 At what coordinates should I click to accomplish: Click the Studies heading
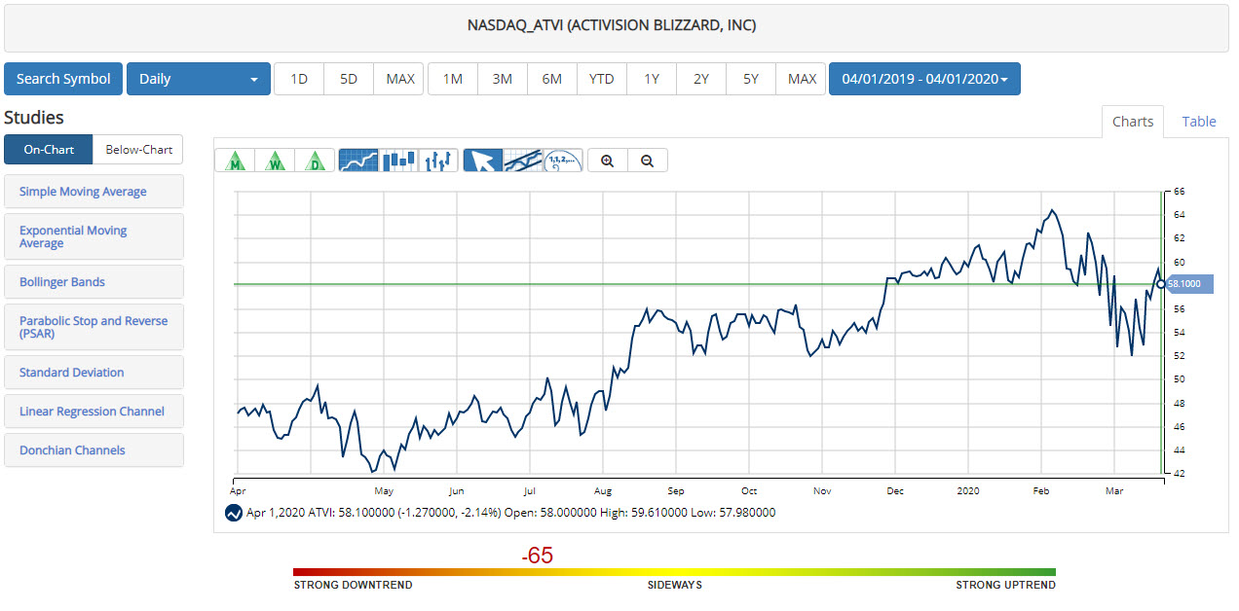(x=34, y=118)
